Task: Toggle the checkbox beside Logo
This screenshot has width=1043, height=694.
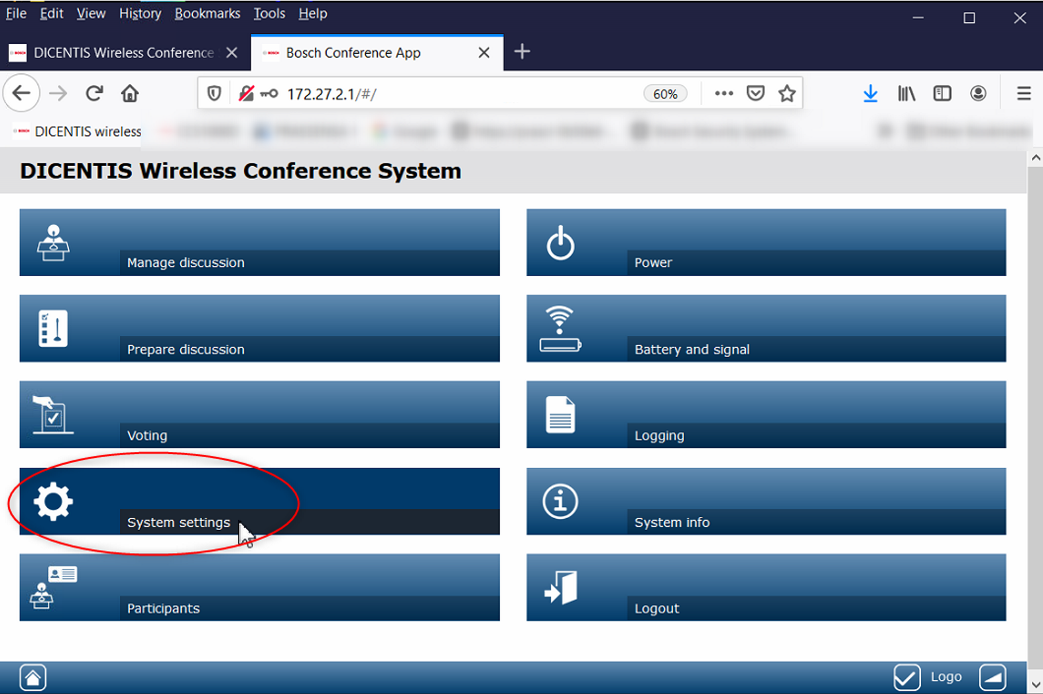Action: (x=907, y=677)
